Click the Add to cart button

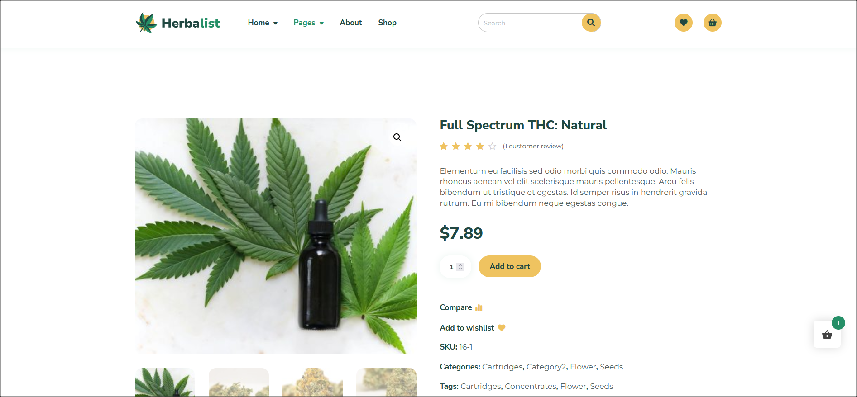point(510,266)
